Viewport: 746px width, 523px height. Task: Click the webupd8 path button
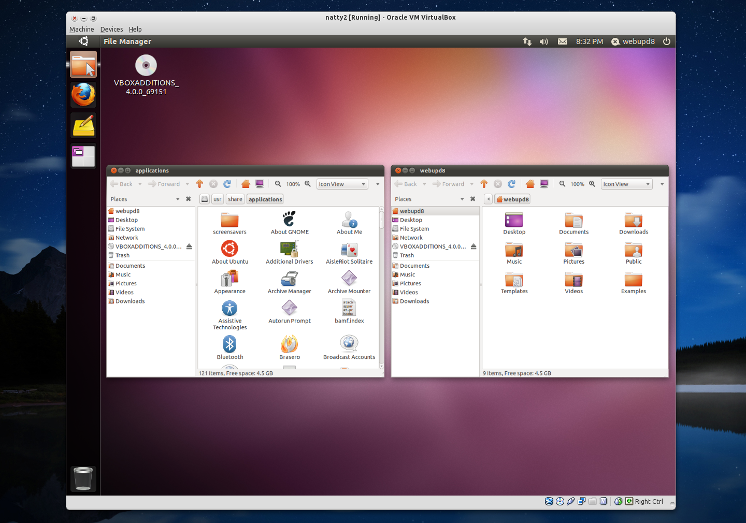point(513,199)
